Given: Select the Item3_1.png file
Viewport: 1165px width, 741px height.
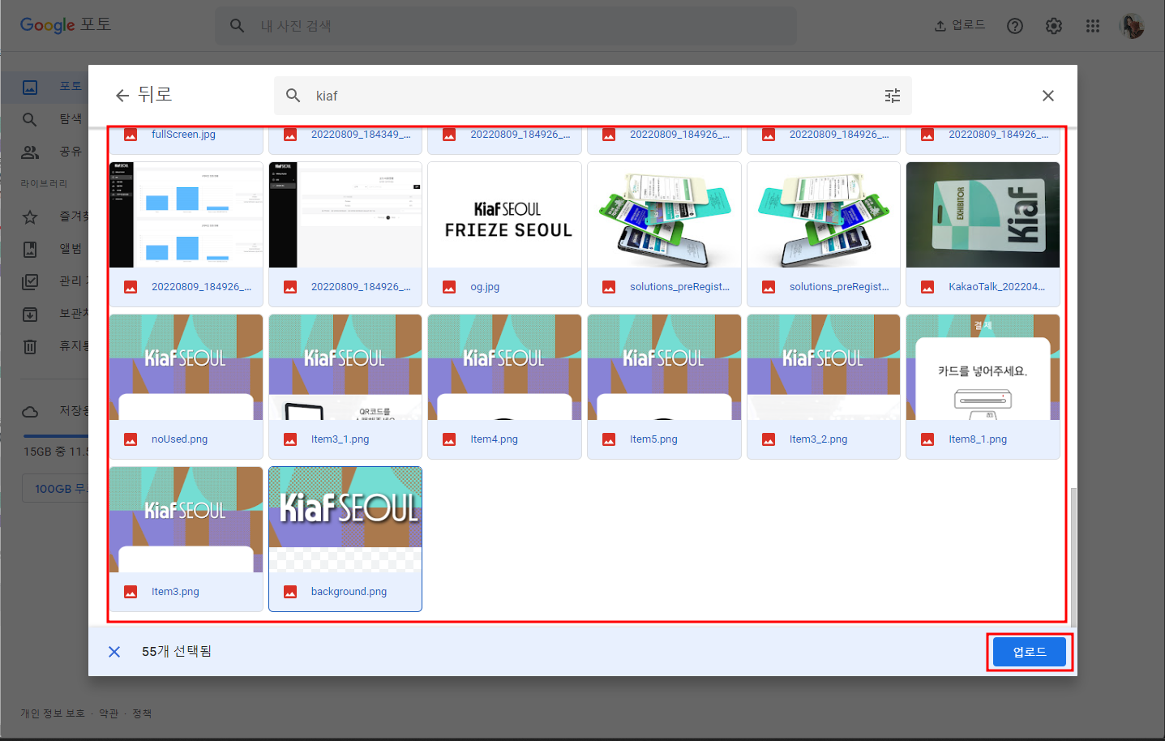Looking at the screenshot, I should coord(345,387).
